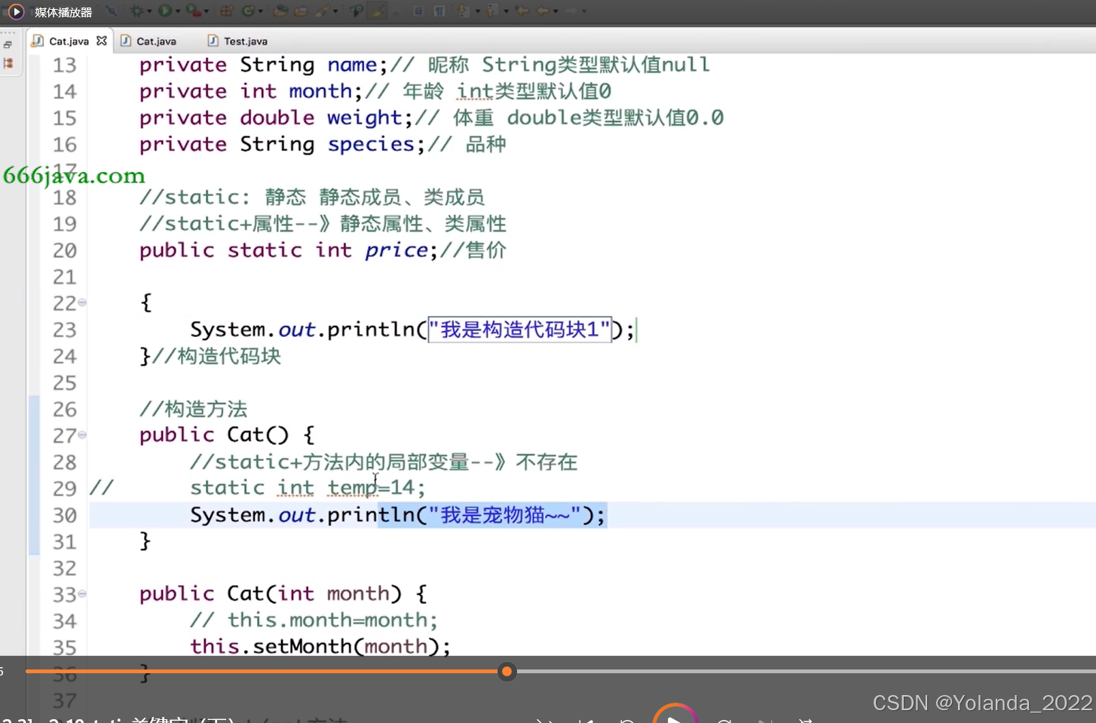Click the Back navigation yellow arrow
This screenshot has height=723, width=1096.
tap(543, 11)
